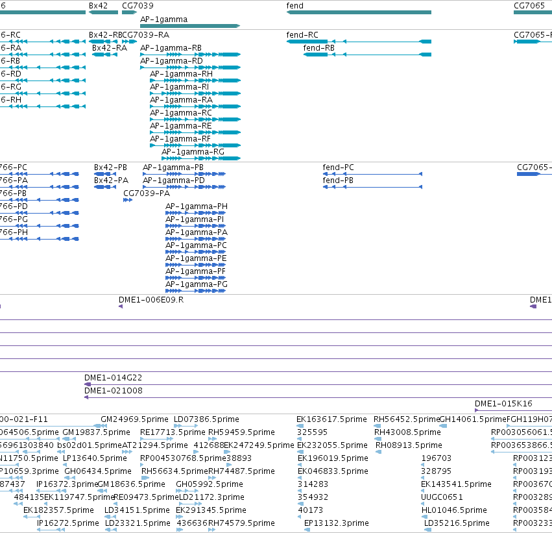552x533 pixels.
Task: Select the fend-RB transcript label
Action: 318,48
